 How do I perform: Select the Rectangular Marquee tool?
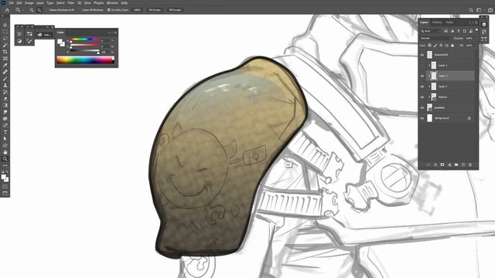(5, 32)
